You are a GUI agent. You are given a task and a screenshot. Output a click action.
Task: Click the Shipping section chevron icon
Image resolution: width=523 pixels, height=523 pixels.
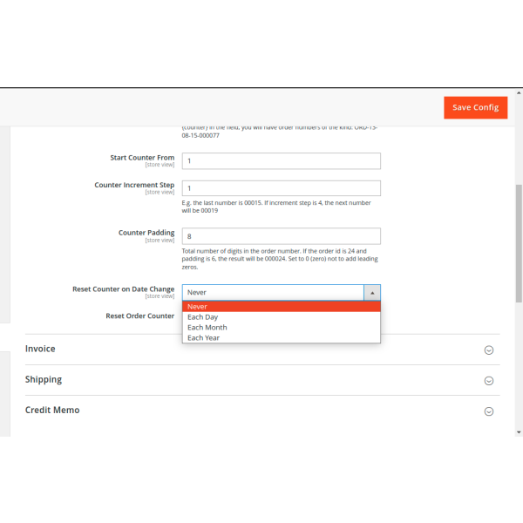click(488, 381)
